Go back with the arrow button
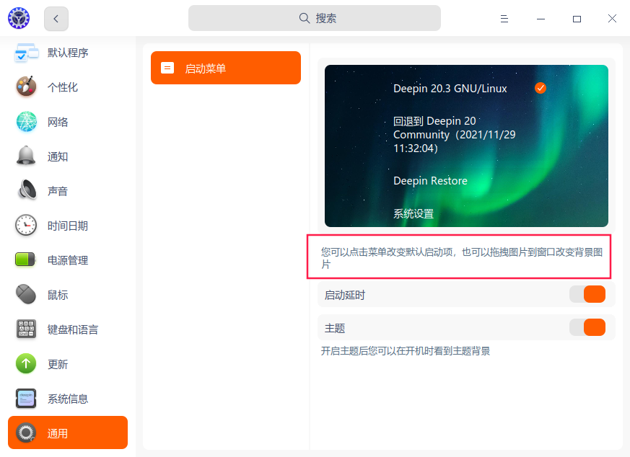Image resolution: width=630 pixels, height=457 pixels. [56, 19]
